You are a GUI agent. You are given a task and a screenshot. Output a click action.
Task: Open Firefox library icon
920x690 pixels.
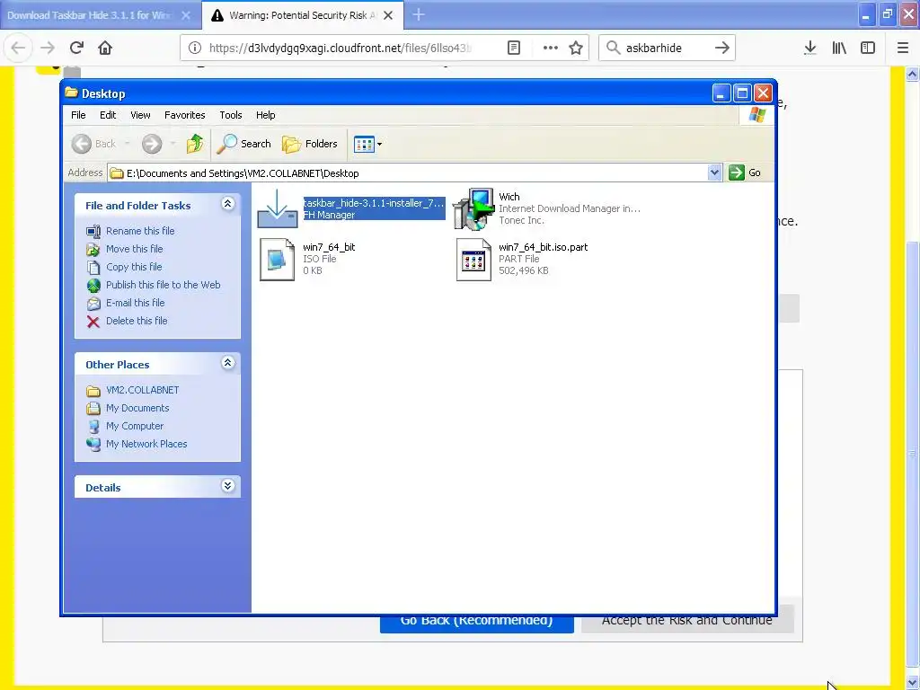[x=839, y=48]
